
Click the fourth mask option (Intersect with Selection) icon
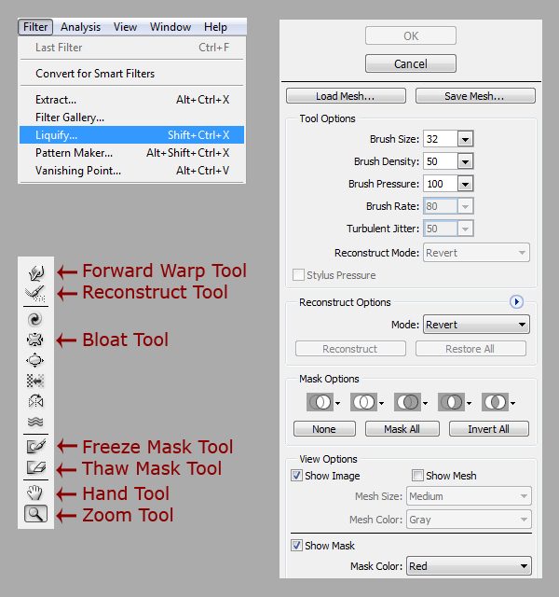coord(451,402)
